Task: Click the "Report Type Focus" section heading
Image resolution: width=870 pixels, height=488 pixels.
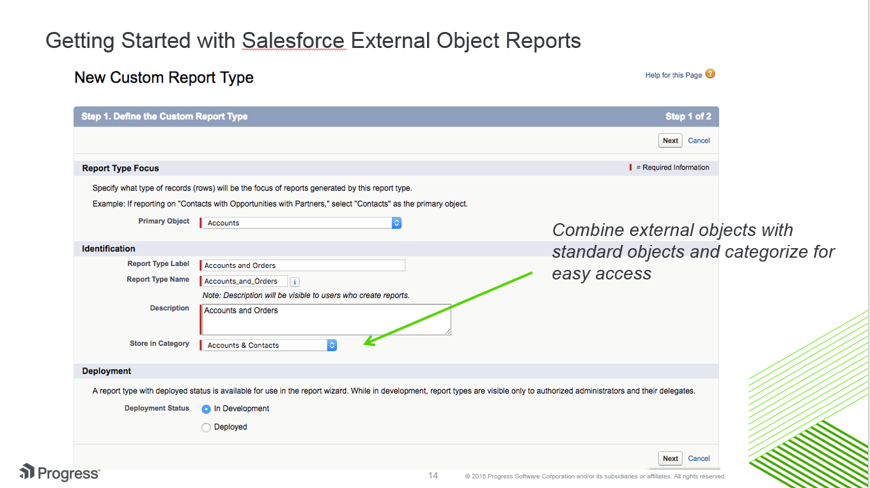Action: coord(121,168)
